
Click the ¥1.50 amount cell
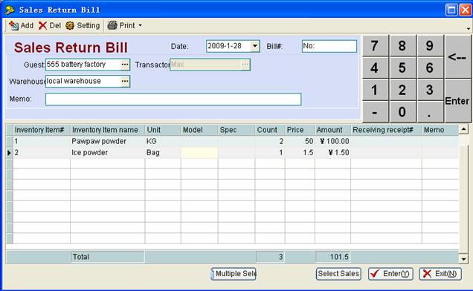pyautogui.click(x=332, y=153)
